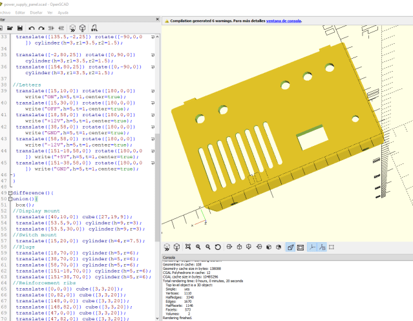Open existing file with folder icon

coord(9,28)
